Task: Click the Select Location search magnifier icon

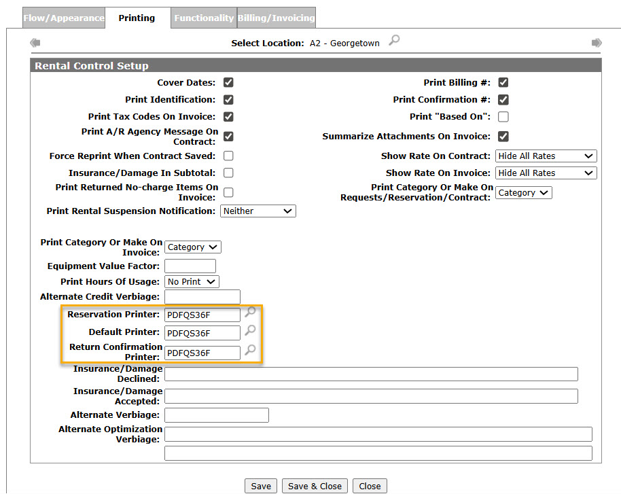Action: (x=394, y=41)
